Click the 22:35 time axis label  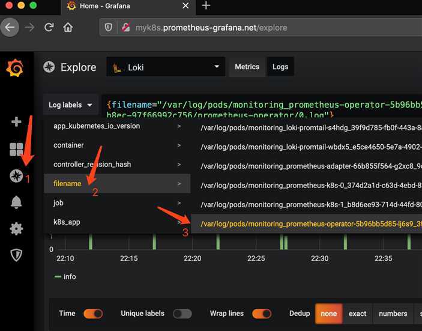point(383,258)
